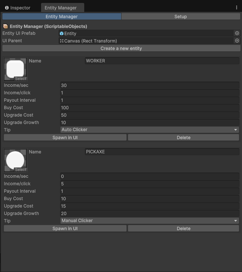242x272 pixels.
Task: Click the Entity prefab cube icon
Action: pyautogui.click(x=62, y=34)
